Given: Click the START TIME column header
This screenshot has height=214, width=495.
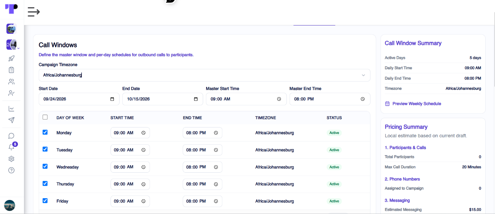Looking at the screenshot, I should (122, 118).
